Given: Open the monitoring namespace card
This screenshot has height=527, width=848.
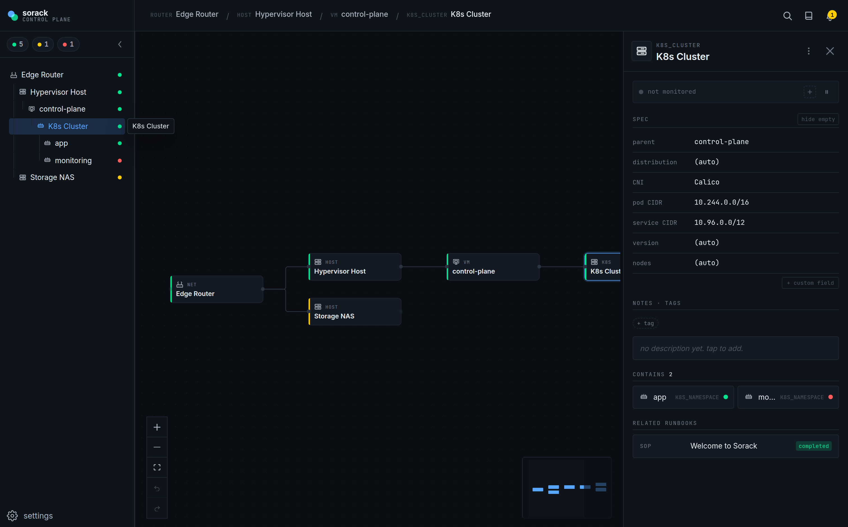Looking at the screenshot, I should pos(788,397).
